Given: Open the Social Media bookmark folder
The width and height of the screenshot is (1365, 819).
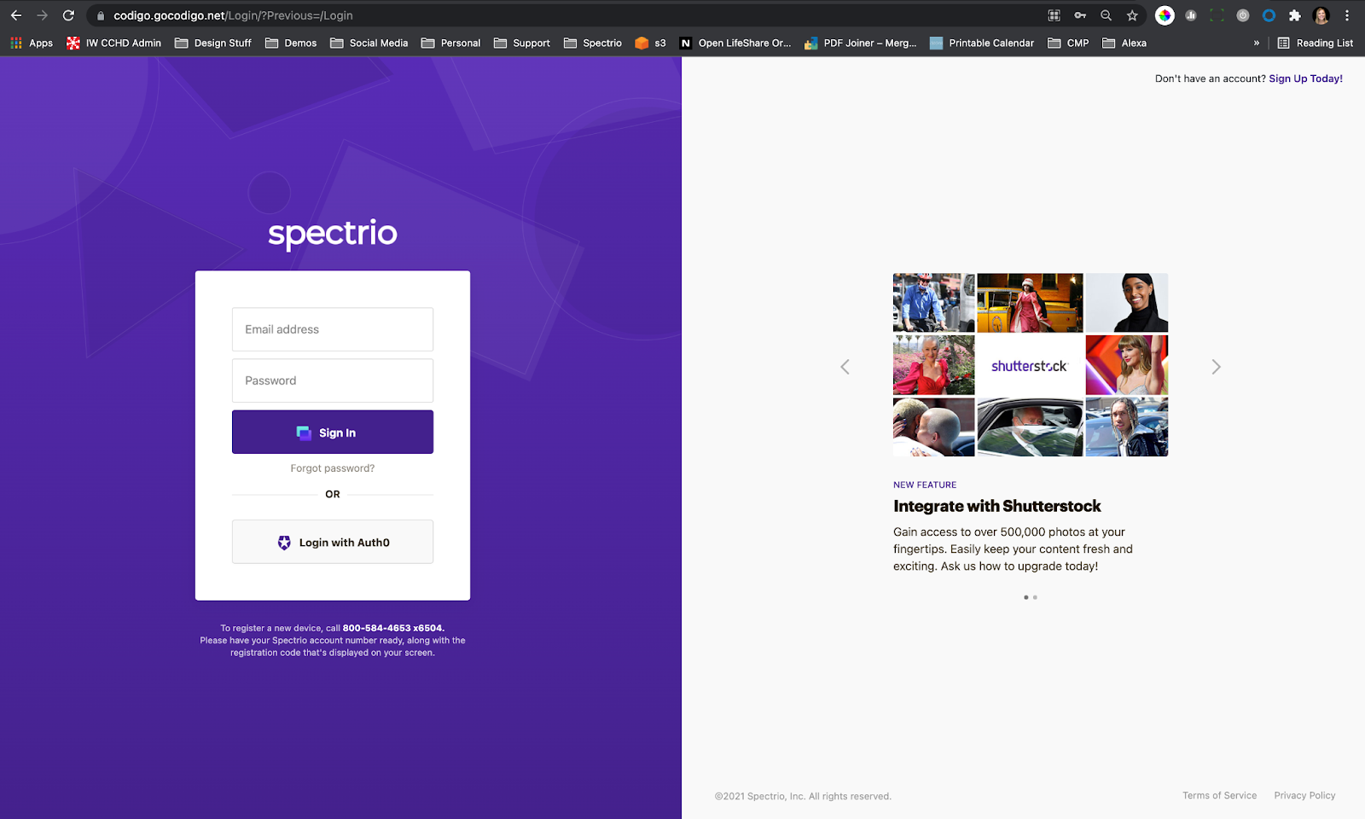Looking at the screenshot, I should click(x=369, y=43).
